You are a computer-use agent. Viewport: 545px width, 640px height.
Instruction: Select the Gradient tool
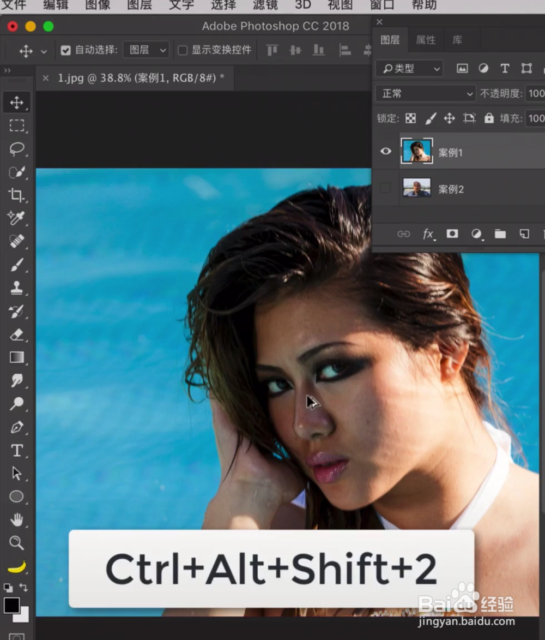tap(17, 357)
